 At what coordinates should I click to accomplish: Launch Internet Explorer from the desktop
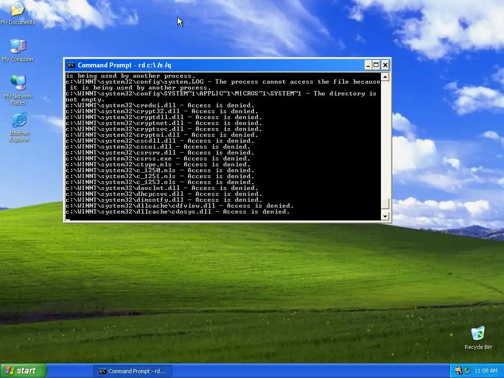[19, 127]
